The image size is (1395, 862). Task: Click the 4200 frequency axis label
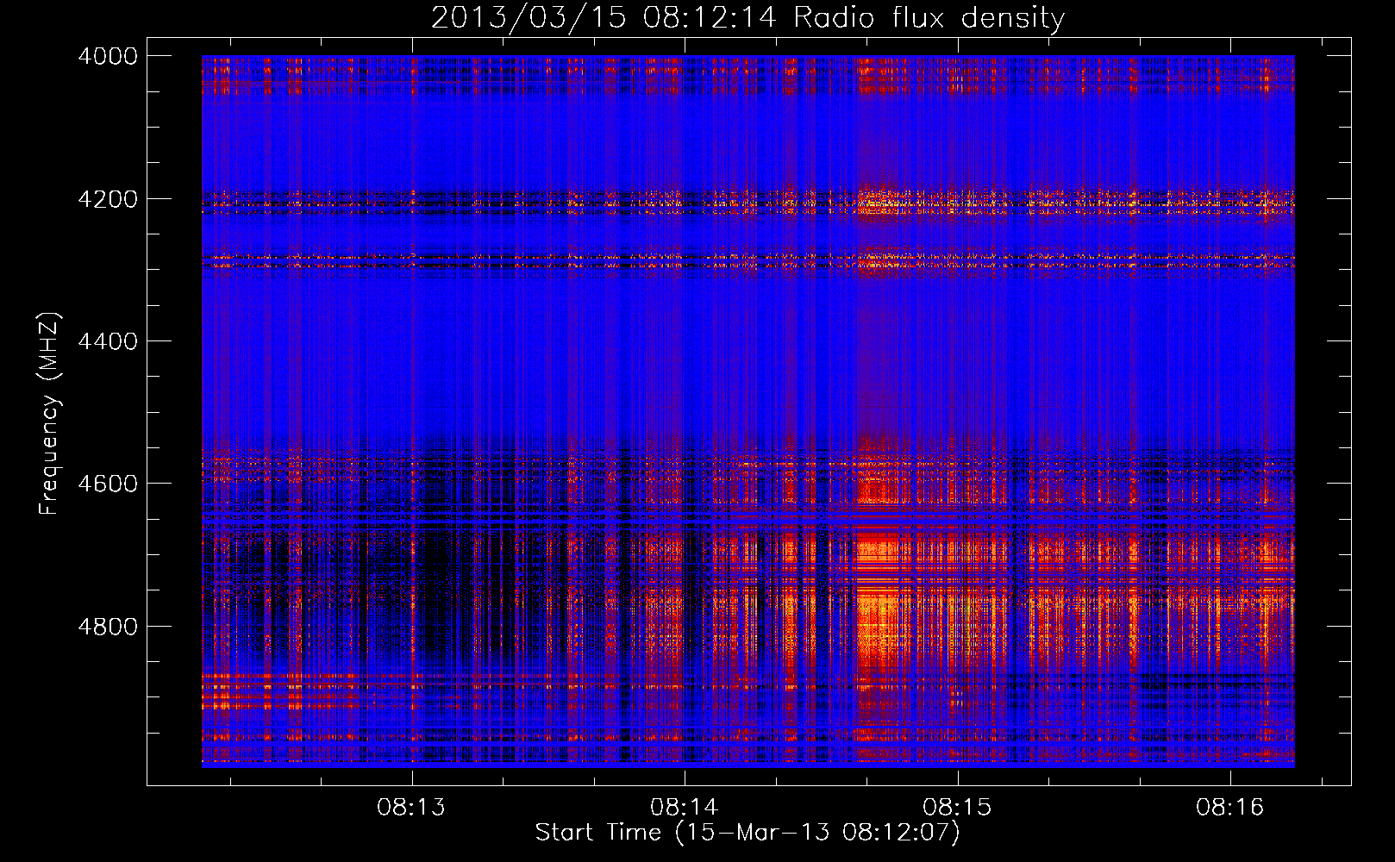click(x=108, y=199)
